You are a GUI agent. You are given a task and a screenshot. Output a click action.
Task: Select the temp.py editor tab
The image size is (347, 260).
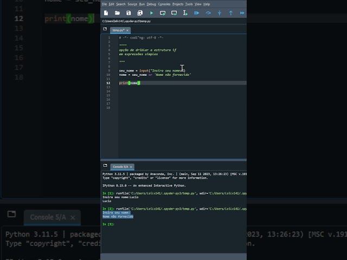(118, 30)
